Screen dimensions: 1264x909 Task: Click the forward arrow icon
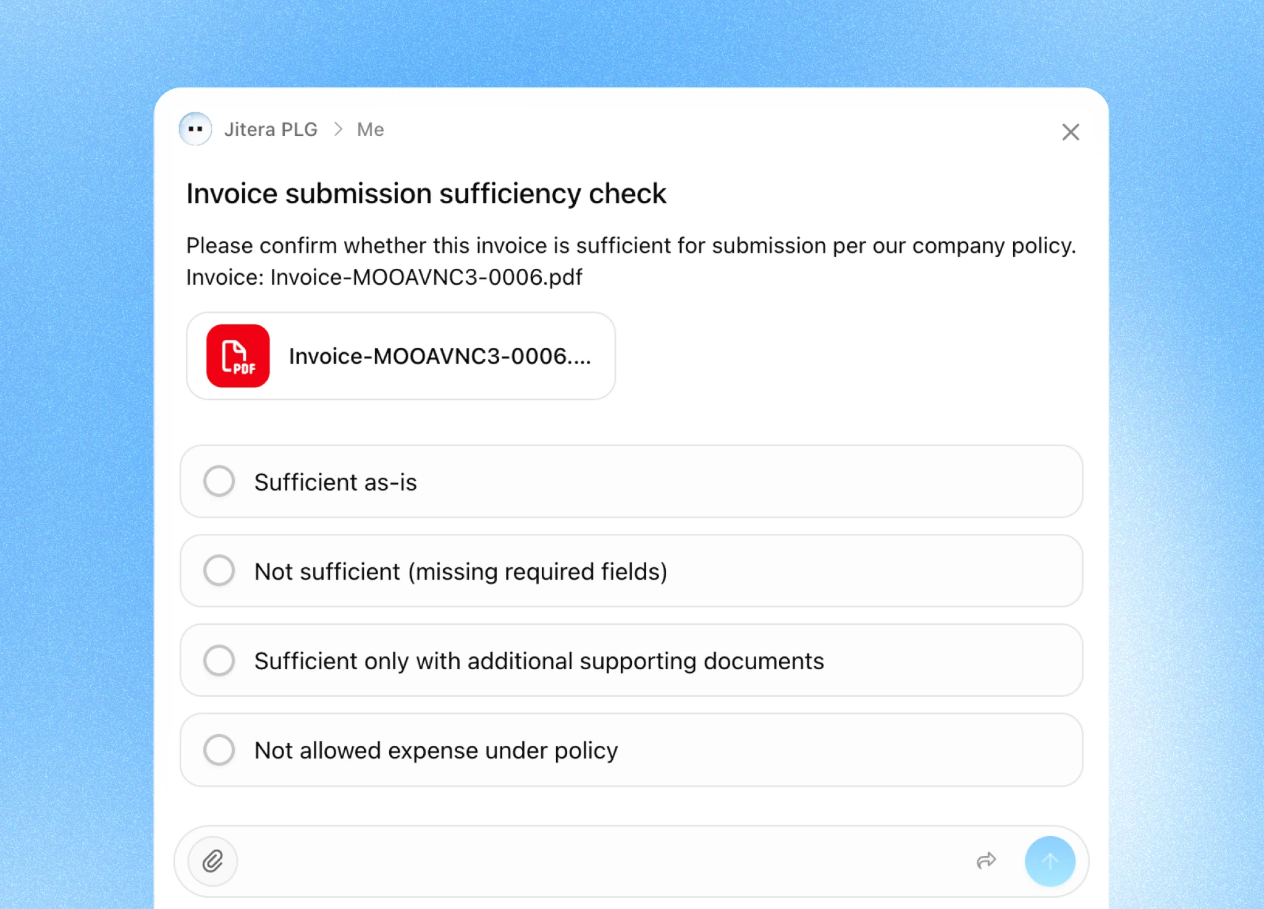[986, 861]
